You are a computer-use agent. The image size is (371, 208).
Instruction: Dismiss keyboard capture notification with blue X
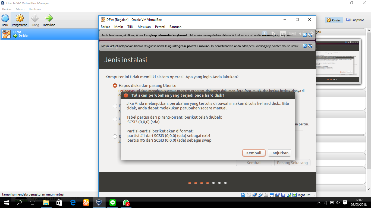tap(305, 35)
